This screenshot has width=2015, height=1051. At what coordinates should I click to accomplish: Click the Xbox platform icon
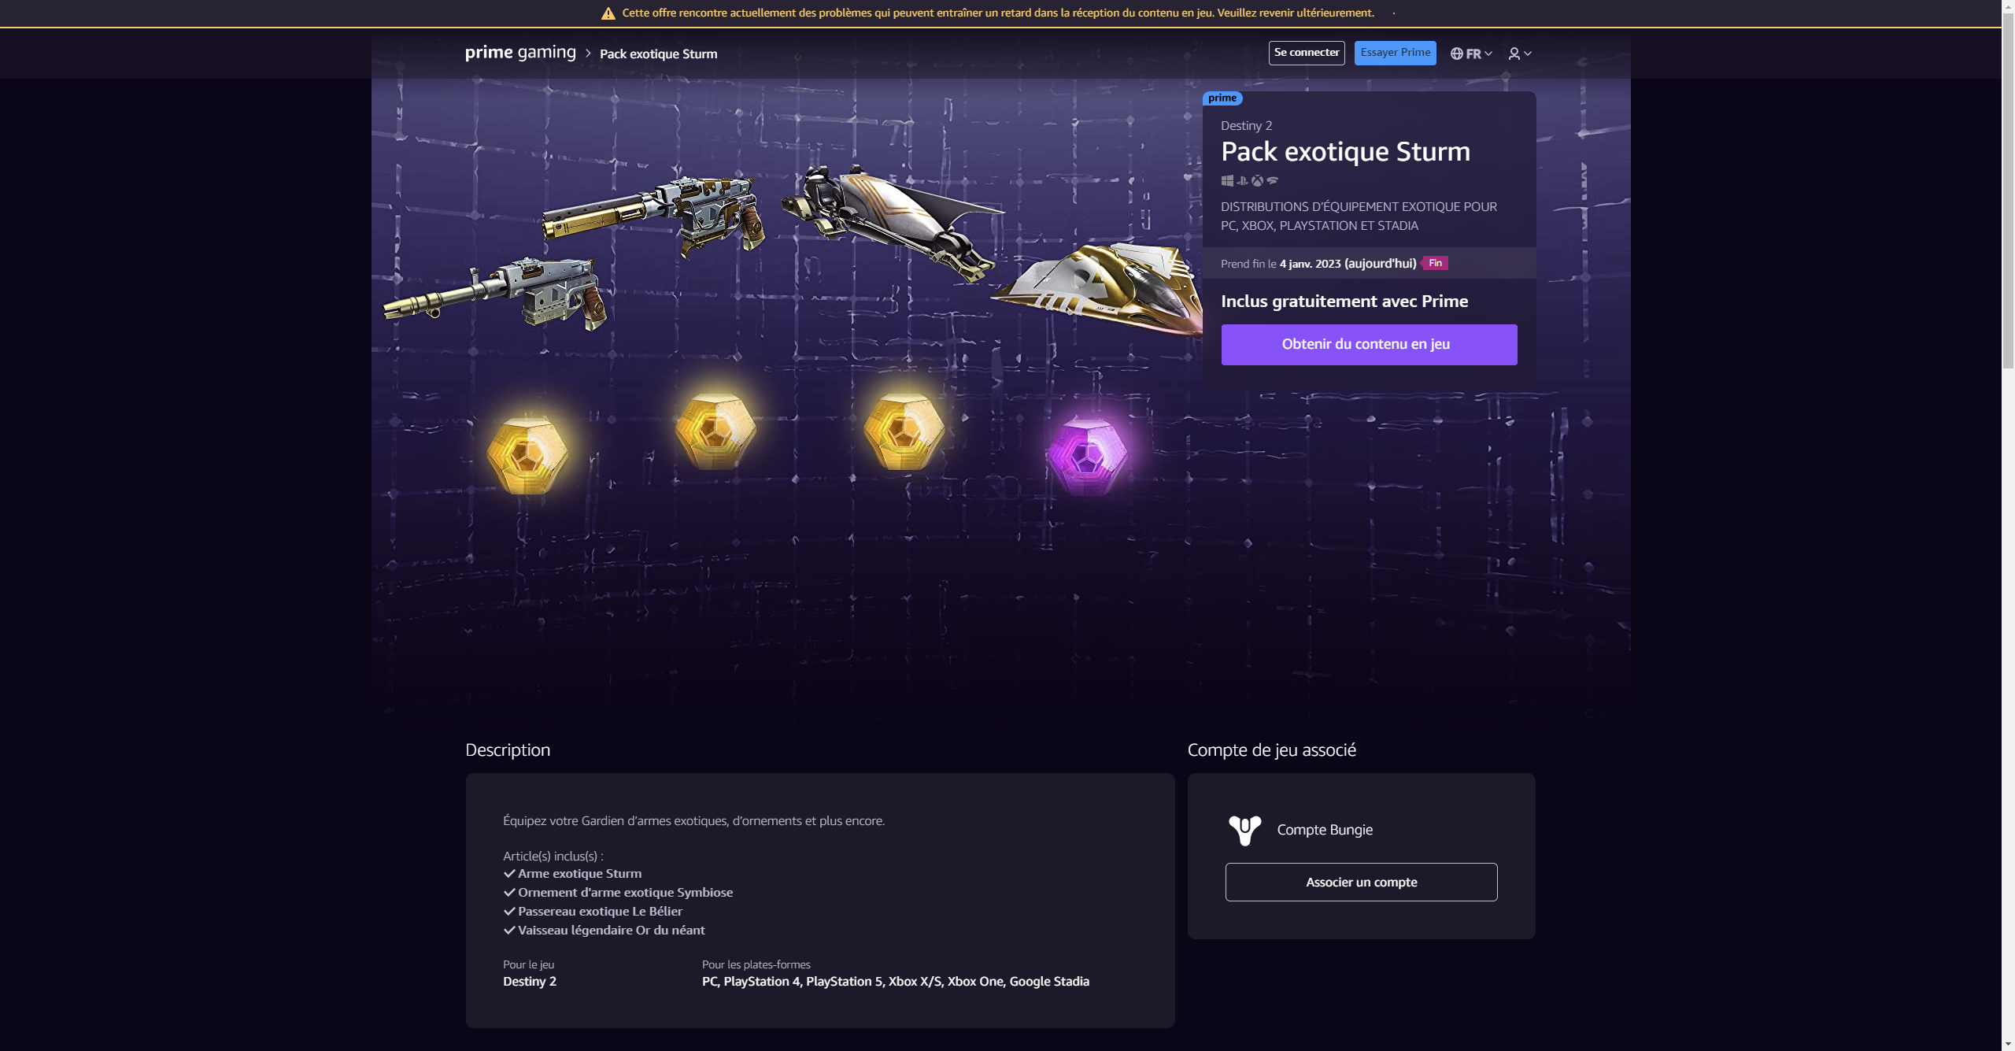(1257, 181)
